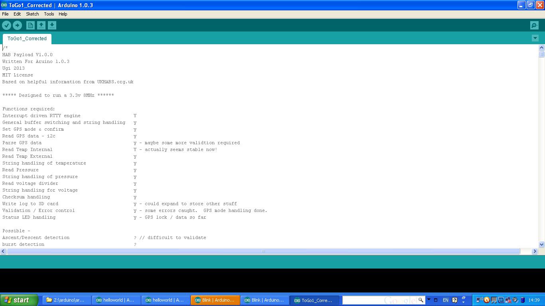Open the sketch tabs dropdown arrow

pyautogui.click(x=535, y=38)
